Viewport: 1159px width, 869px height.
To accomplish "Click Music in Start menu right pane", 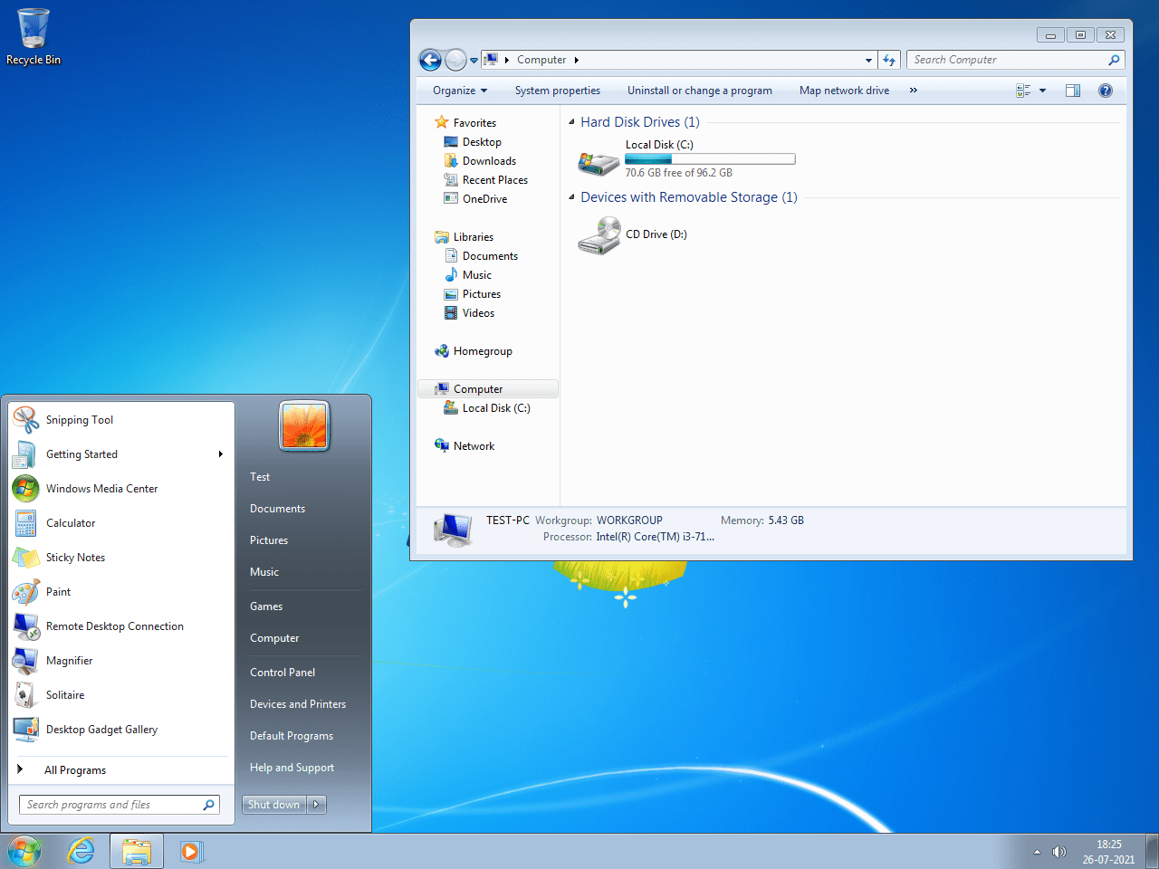I will pos(264,572).
